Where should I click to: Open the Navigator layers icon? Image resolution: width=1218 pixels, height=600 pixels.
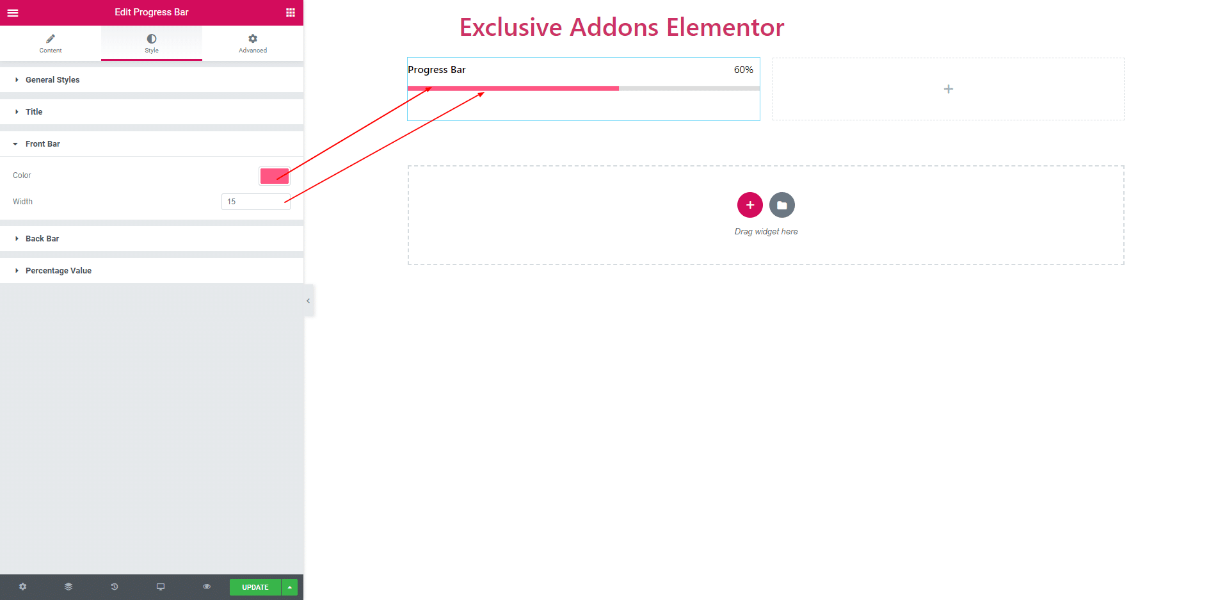68,587
